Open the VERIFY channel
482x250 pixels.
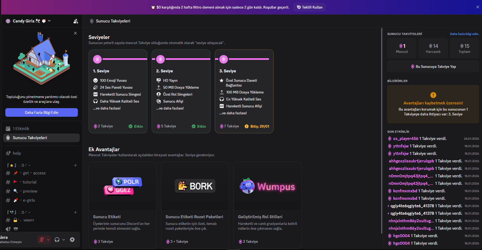tap(41, 220)
